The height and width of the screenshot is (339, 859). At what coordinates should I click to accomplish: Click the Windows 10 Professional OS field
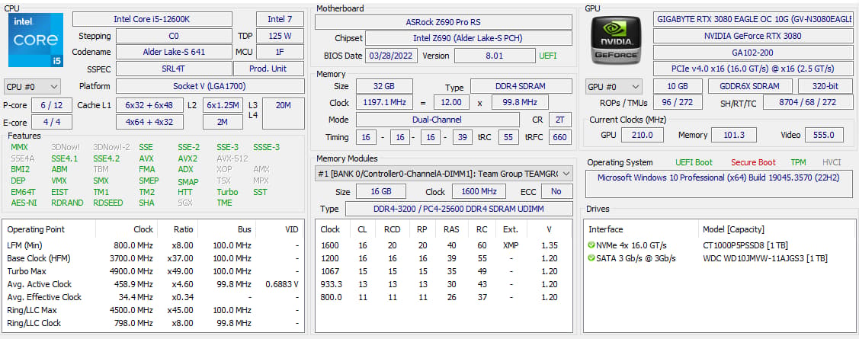pos(719,184)
